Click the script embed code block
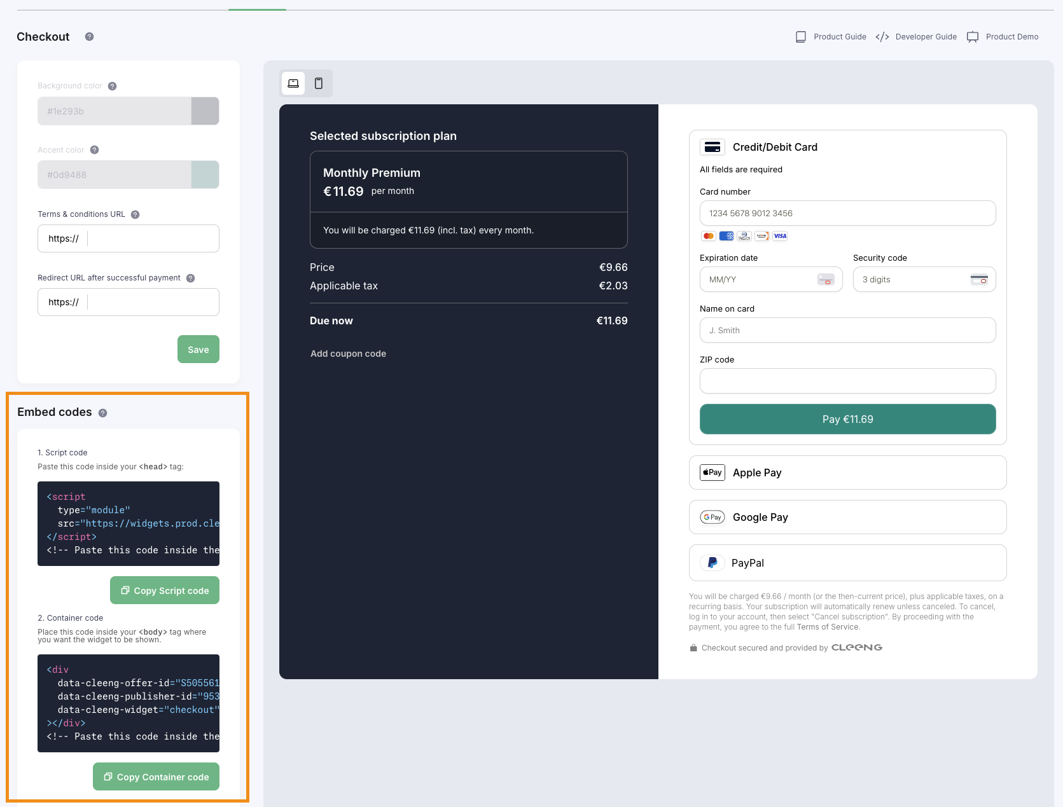The height and width of the screenshot is (807, 1063). pos(129,523)
